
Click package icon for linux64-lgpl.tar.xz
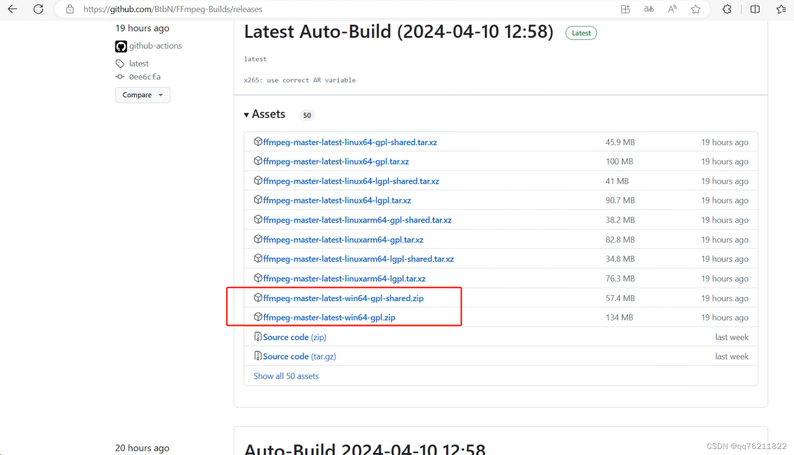point(258,200)
